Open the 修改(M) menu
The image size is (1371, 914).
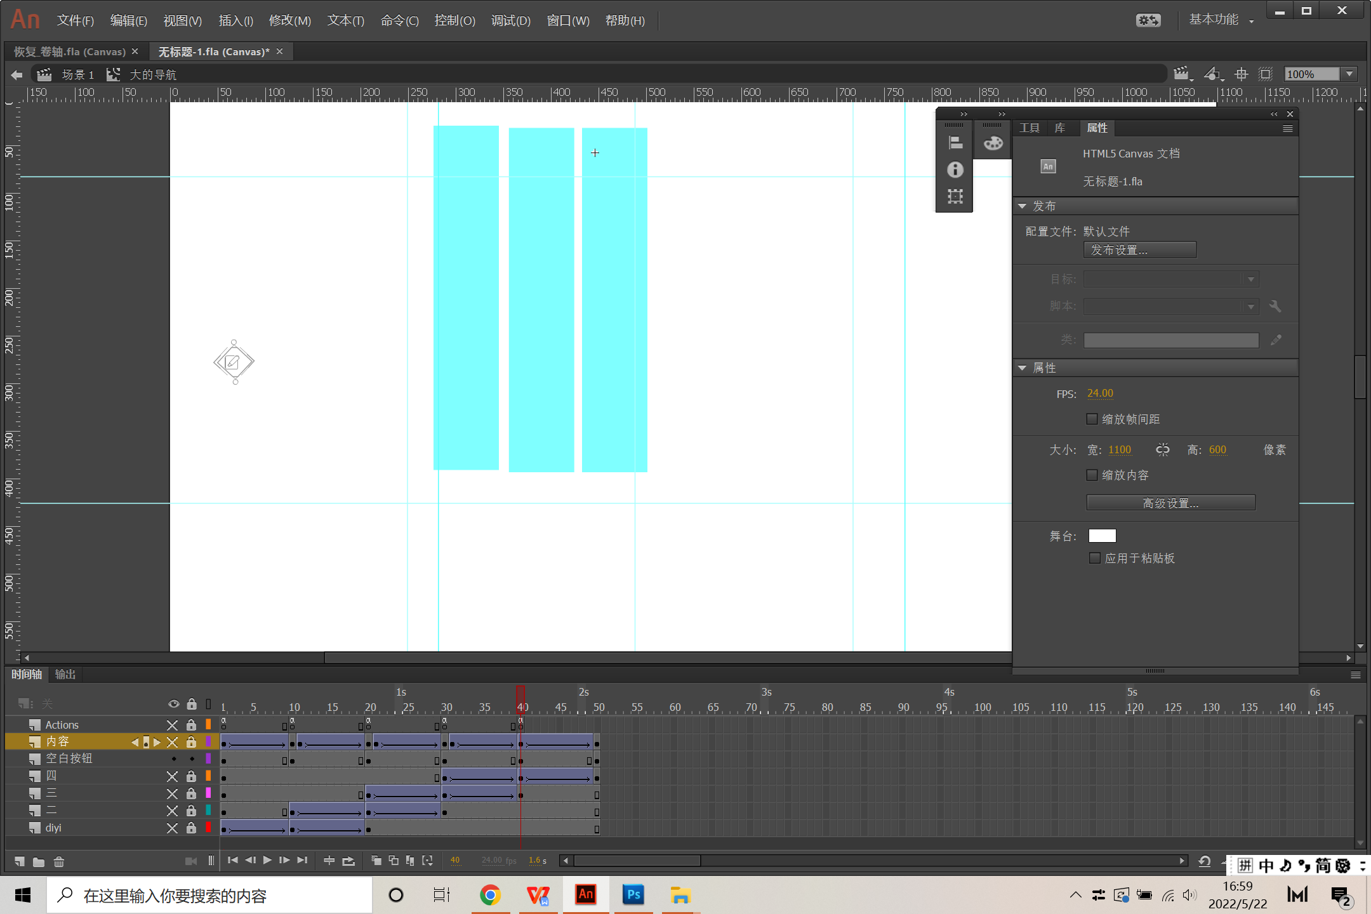click(x=289, y=20)
